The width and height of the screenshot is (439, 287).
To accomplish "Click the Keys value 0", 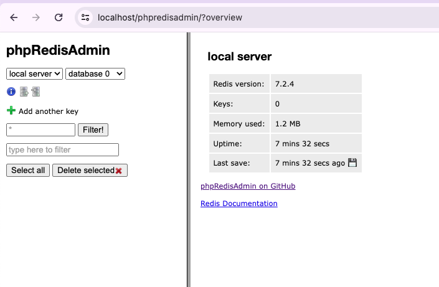I will pos(277,104).
